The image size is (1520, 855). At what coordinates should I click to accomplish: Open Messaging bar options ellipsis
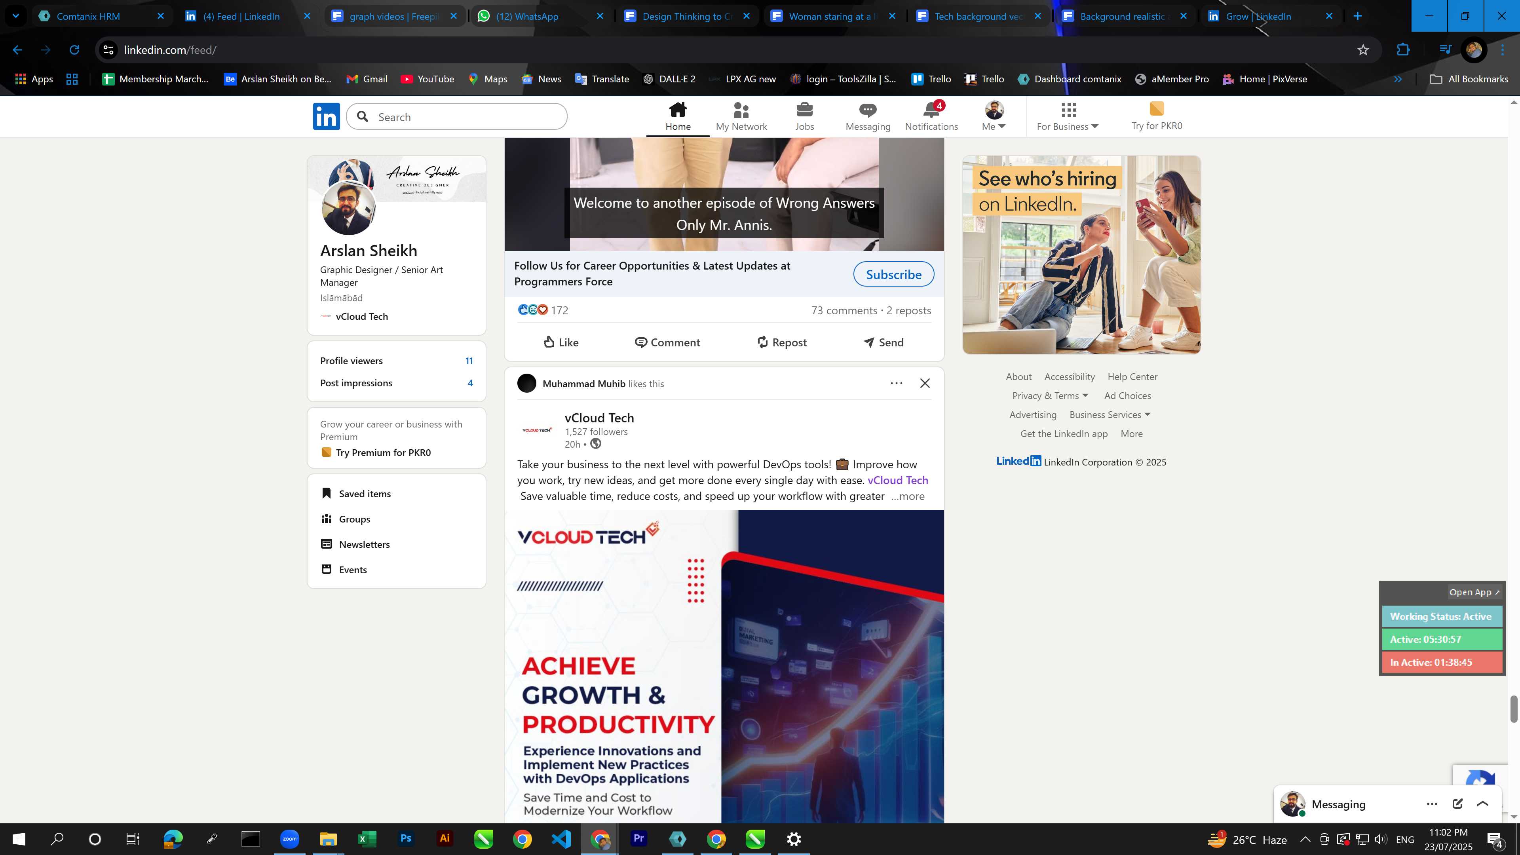click(x=1431, y=804)
